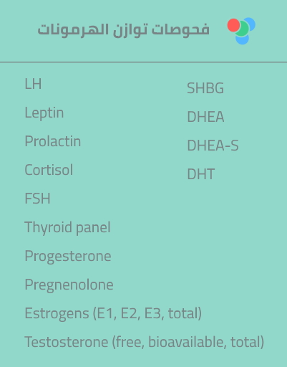Image resolution: width=287 pixels, height=367 pixels.
Task: Click the upper blue circle in logo
Action: (250, 23)
